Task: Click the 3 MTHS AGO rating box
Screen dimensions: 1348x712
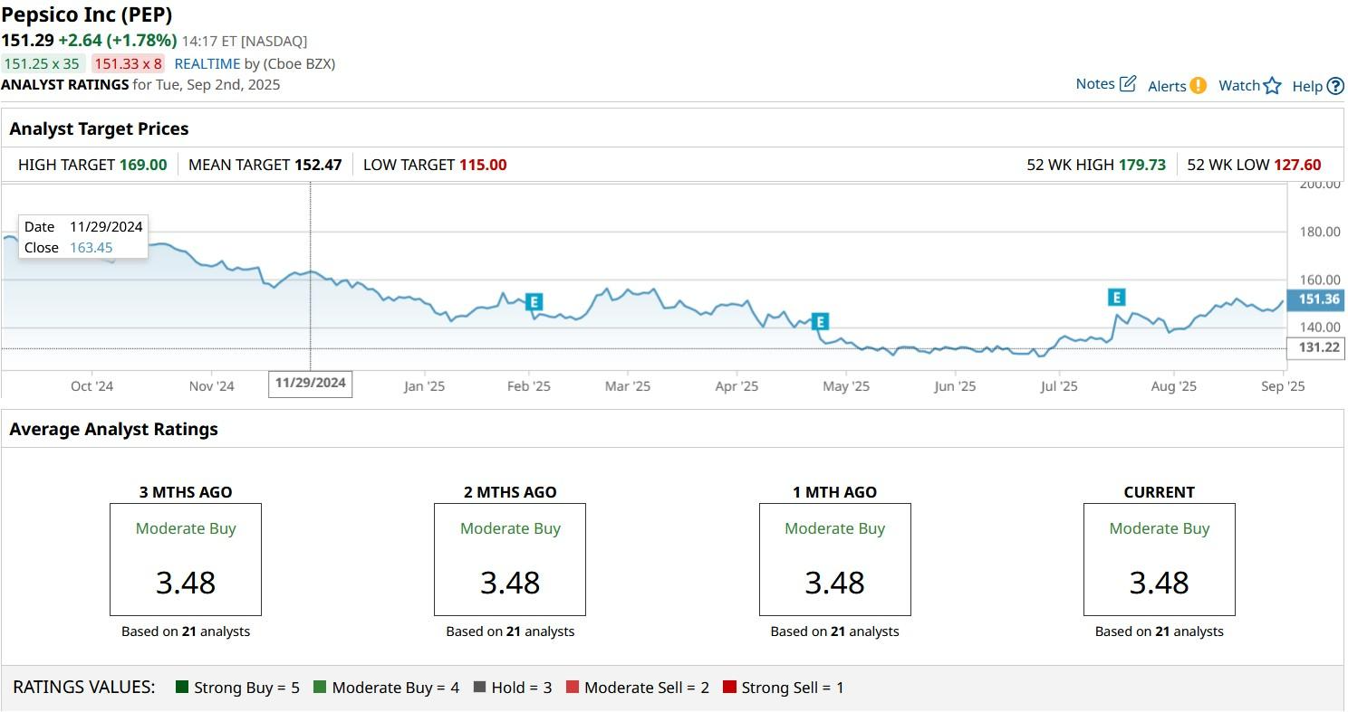Action: point(186,559)
